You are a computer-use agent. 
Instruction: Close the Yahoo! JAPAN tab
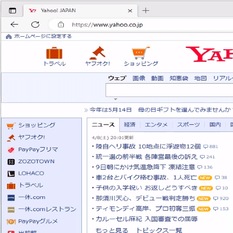[x=130, y=11]
